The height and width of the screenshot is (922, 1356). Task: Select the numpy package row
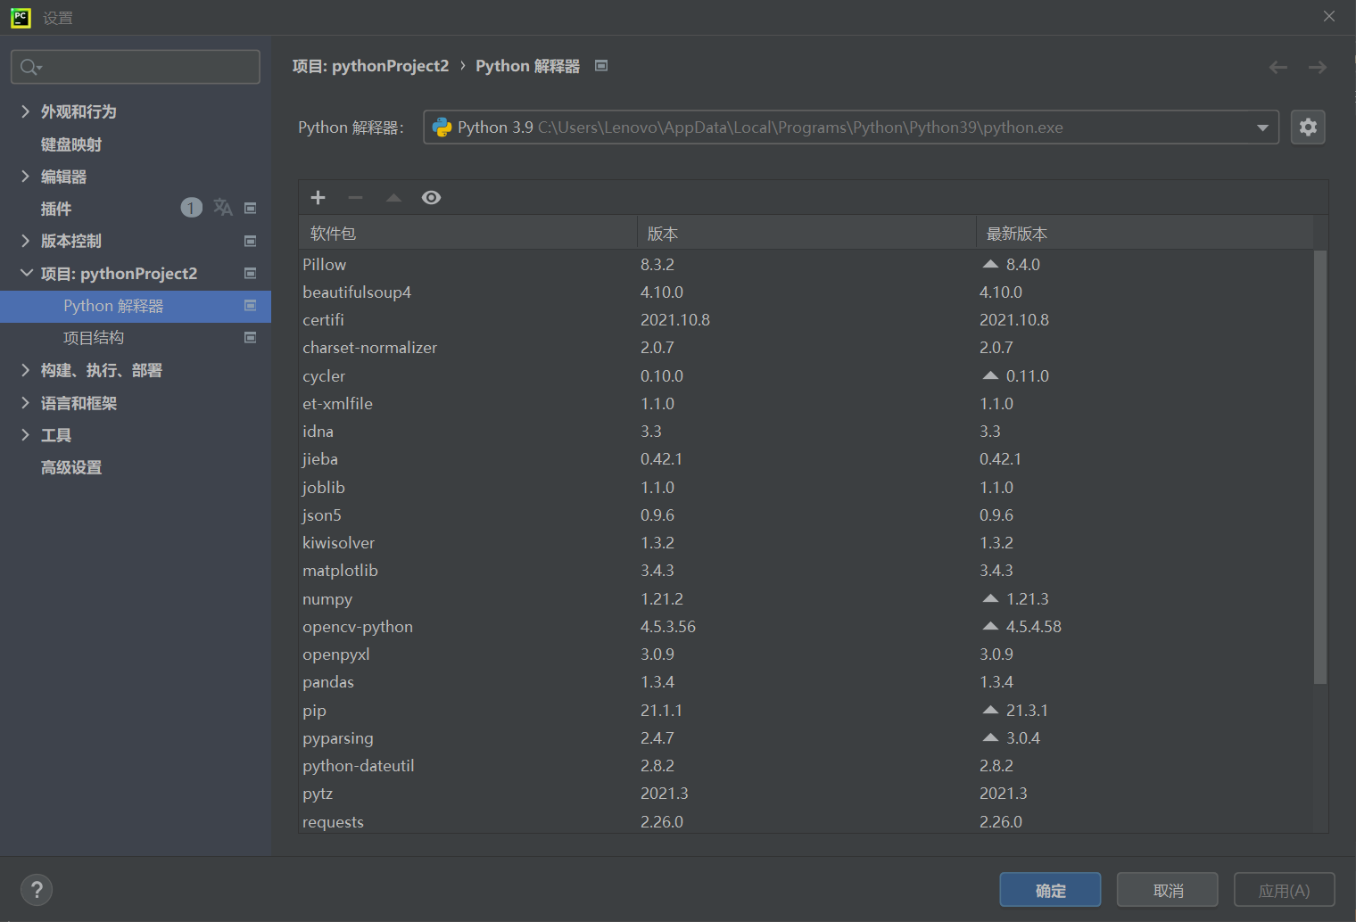[x=806, y=598]
